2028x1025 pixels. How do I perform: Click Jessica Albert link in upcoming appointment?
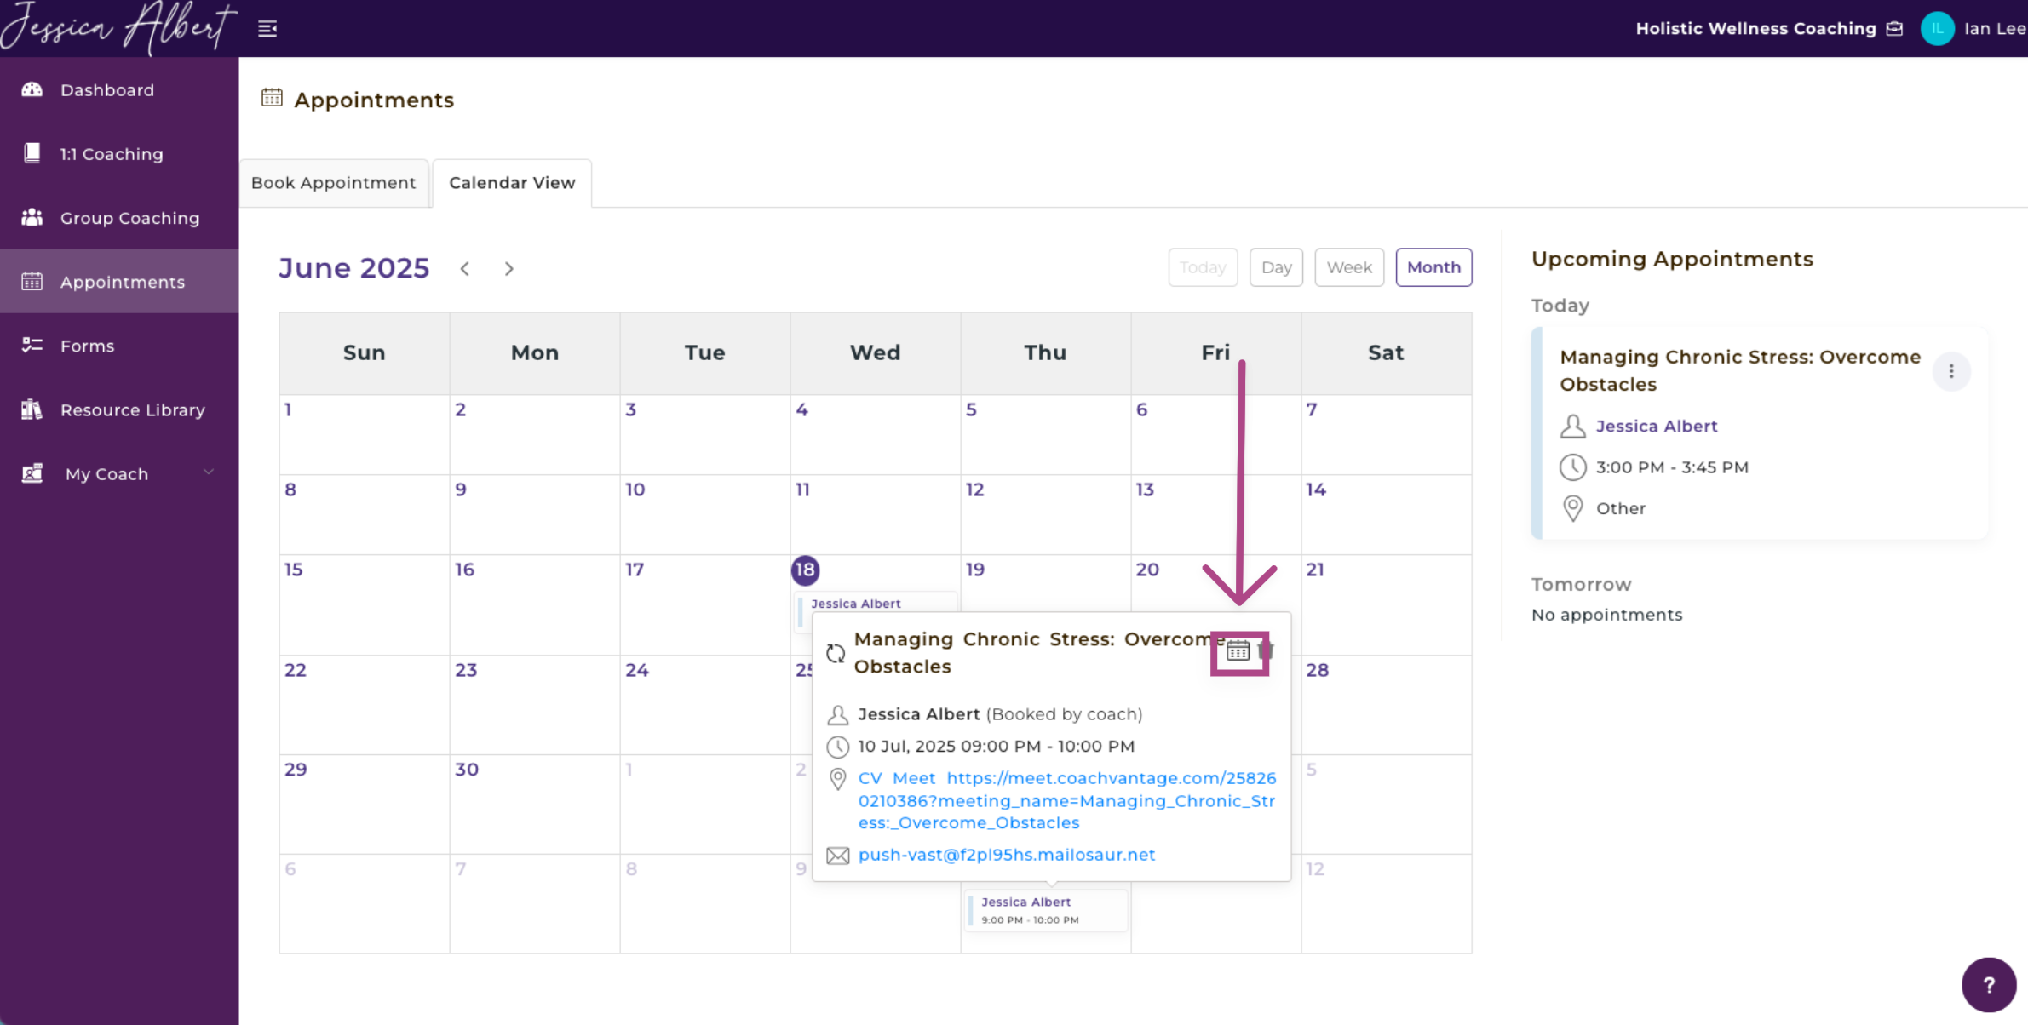(1656, 426)
